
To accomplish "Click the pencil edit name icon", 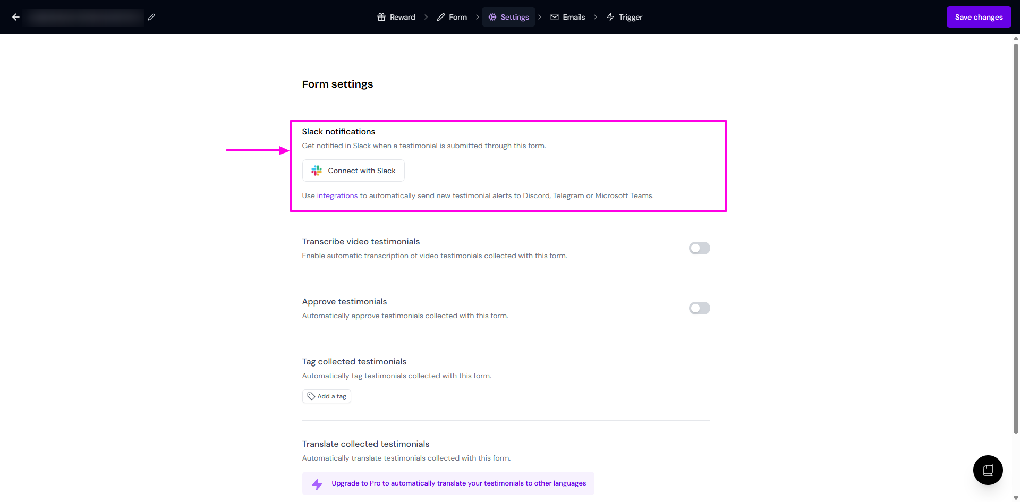I will [x=151, y=17].
